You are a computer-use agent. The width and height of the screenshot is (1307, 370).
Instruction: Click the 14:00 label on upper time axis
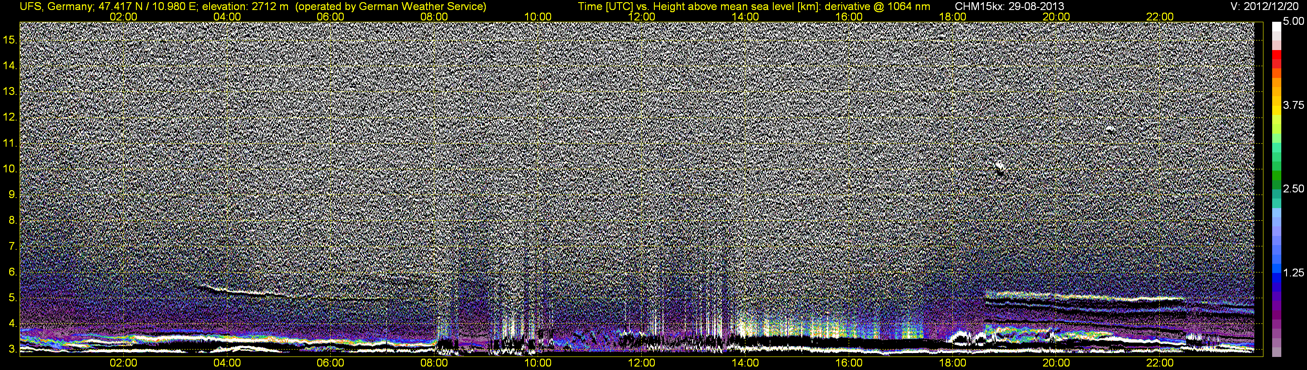click(745, 17)
